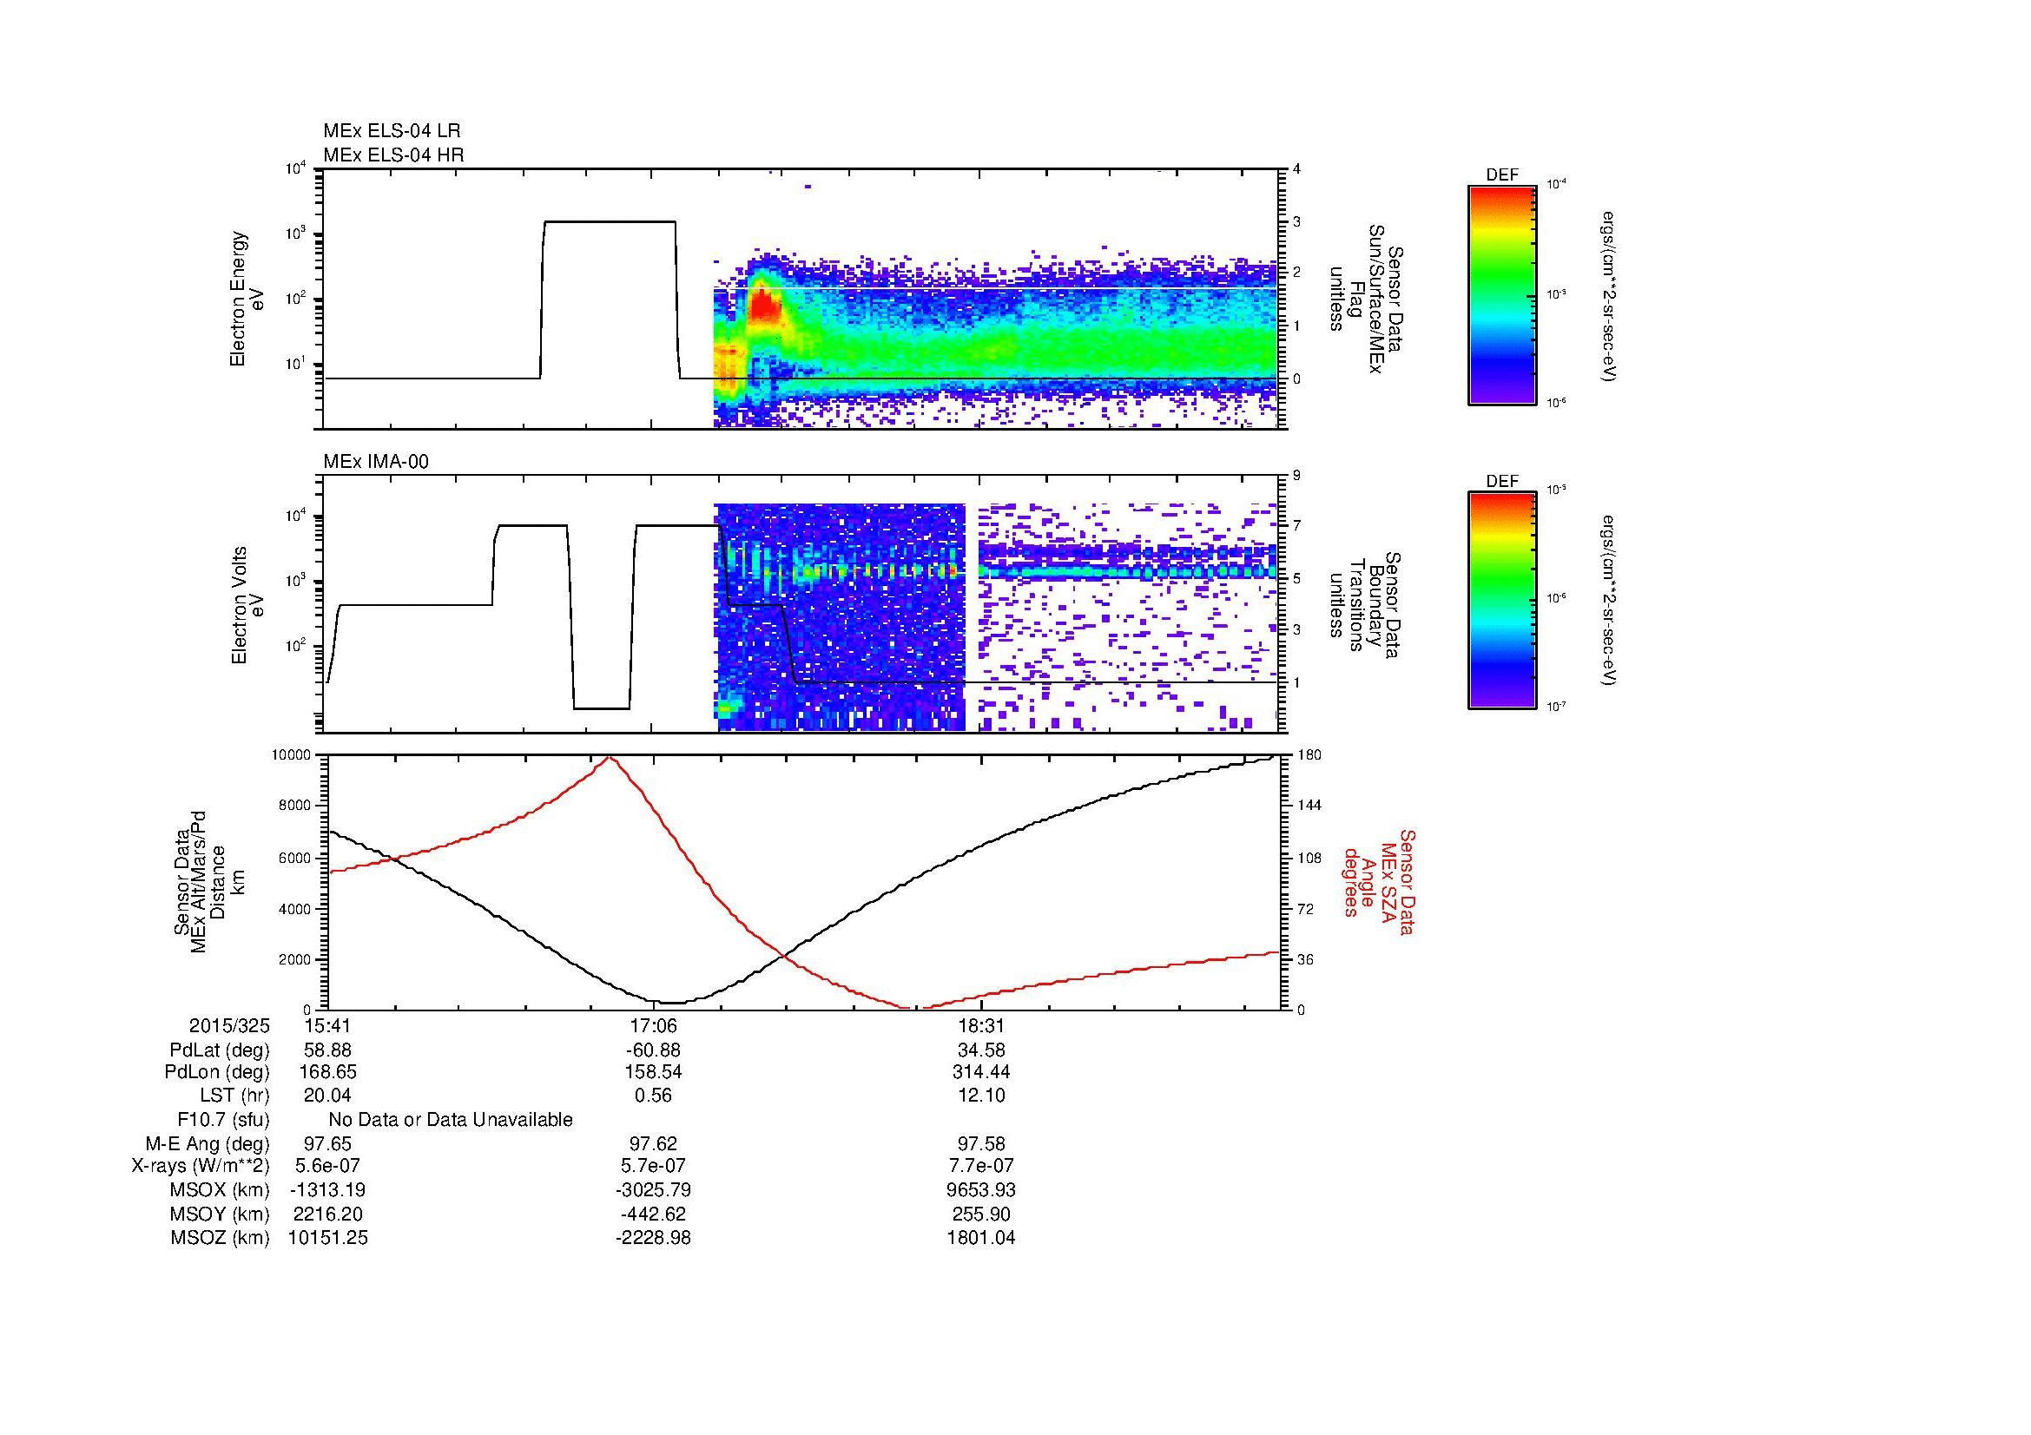This screenshot has width=2031, height=1435.
Task: Click the X-rays value 5.6e-07
Action: 327,1167
